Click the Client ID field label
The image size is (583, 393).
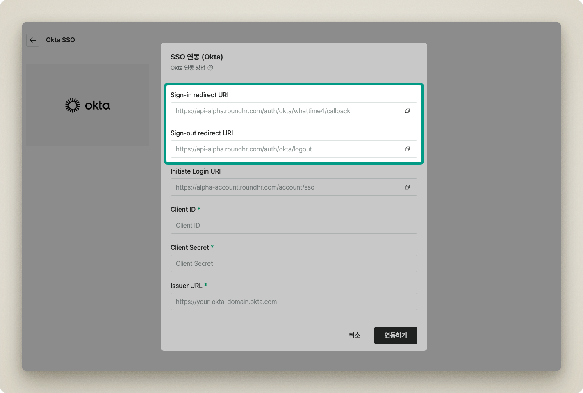[183, 209]
